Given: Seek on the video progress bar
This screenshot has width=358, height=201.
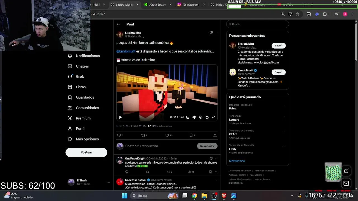Looking at the screenshot, I should pyautogui.click(x=167, y=112).
